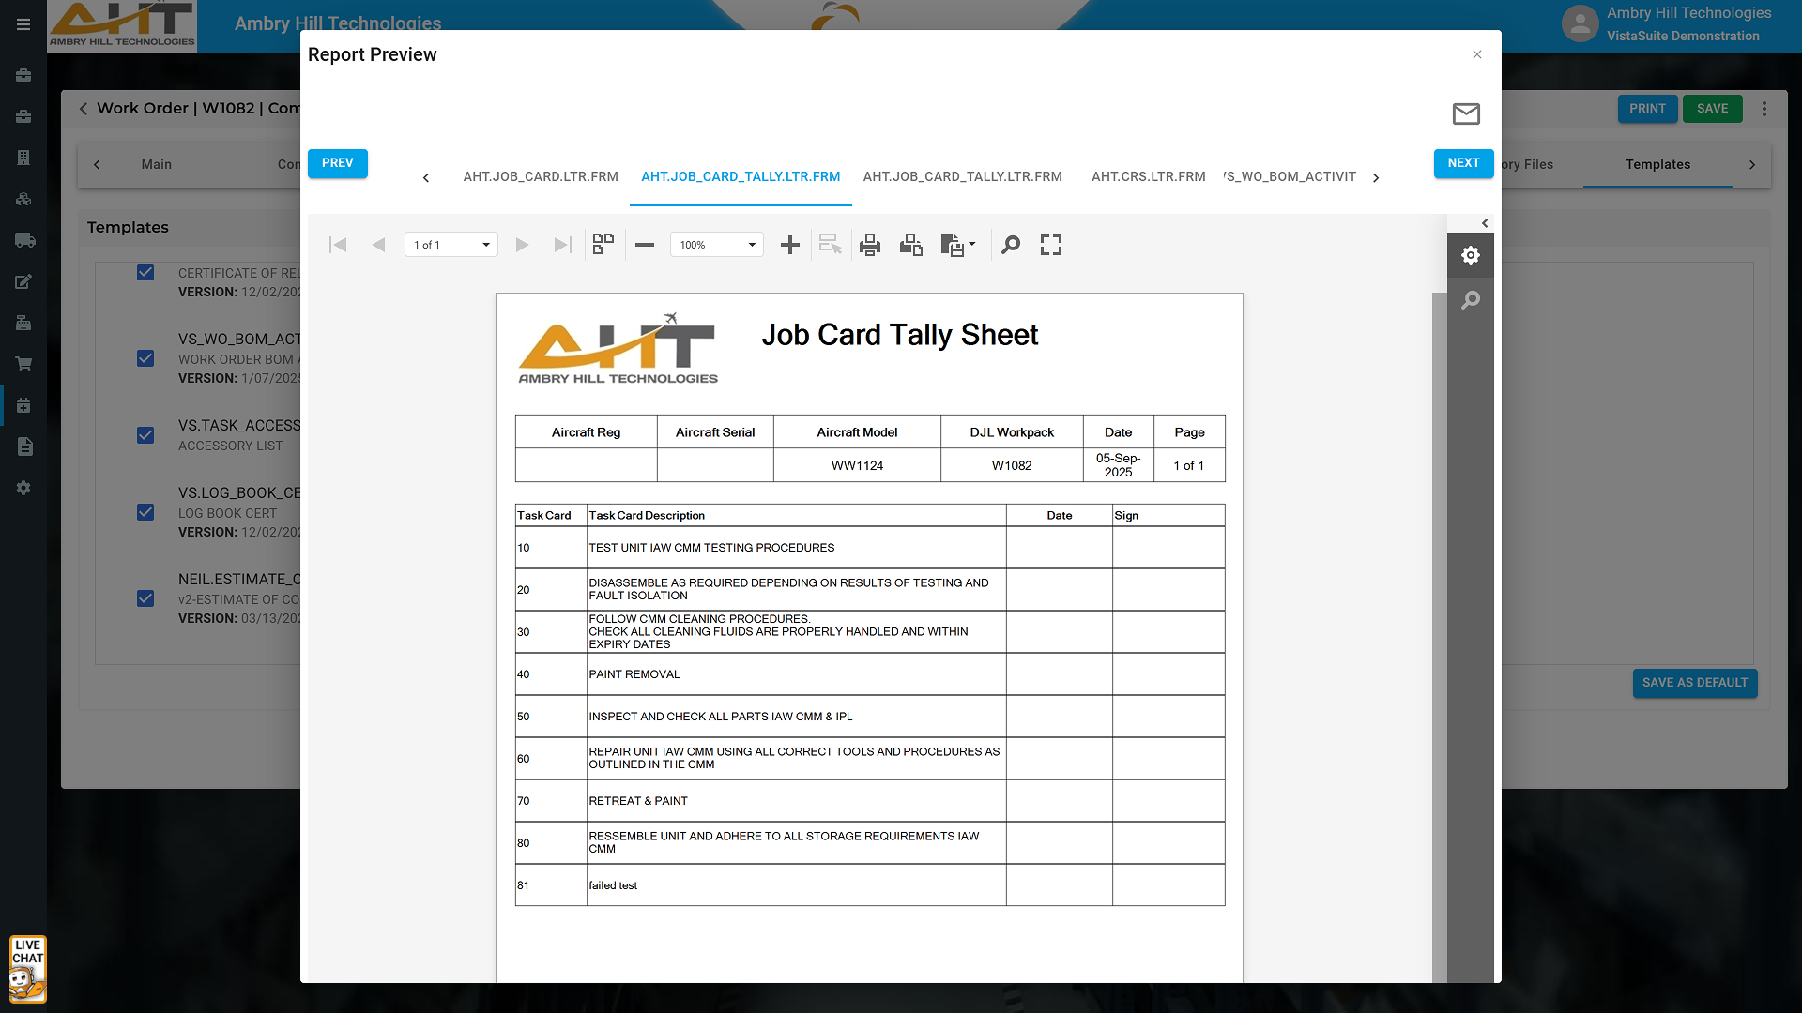This screenshot has width=1802, height=1013.
Task: Switch to AHT.JOB_CARD.LTR.FRM tab
Action: [541, 176]
